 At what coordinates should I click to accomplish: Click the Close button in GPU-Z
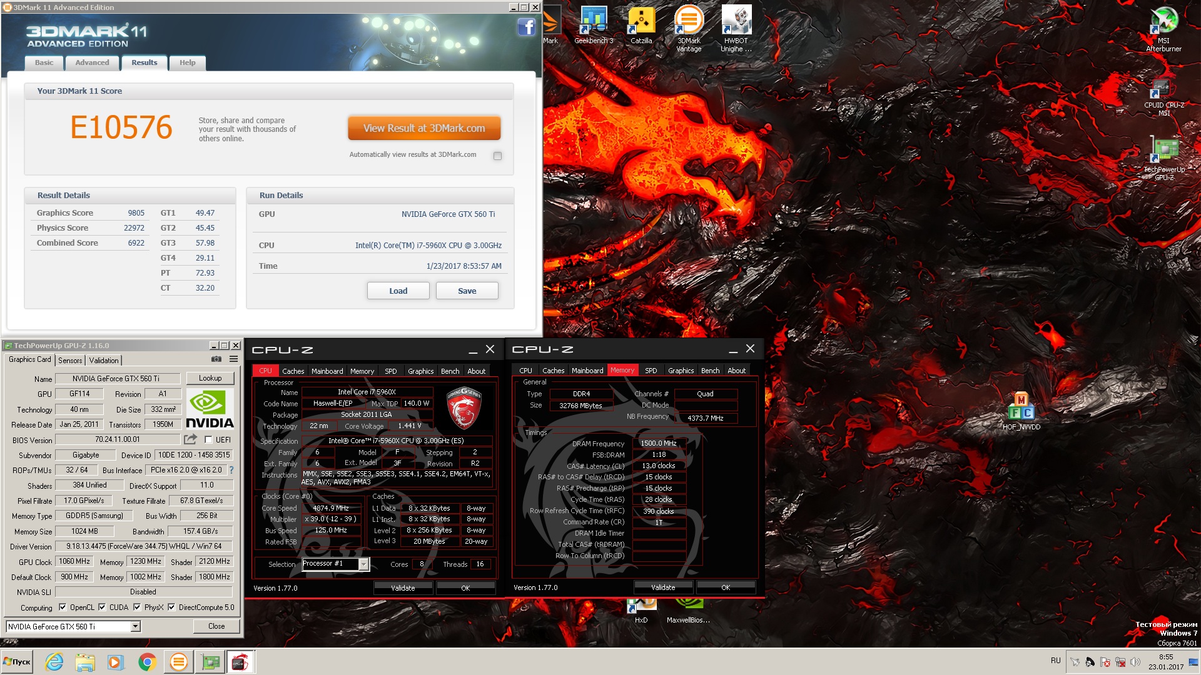216,626
